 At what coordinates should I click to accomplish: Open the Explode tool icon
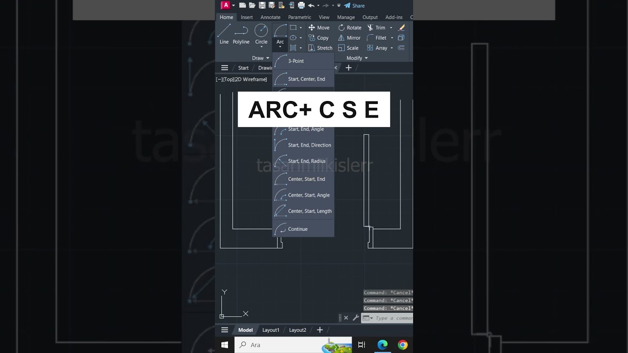click(x=401, y=38)
